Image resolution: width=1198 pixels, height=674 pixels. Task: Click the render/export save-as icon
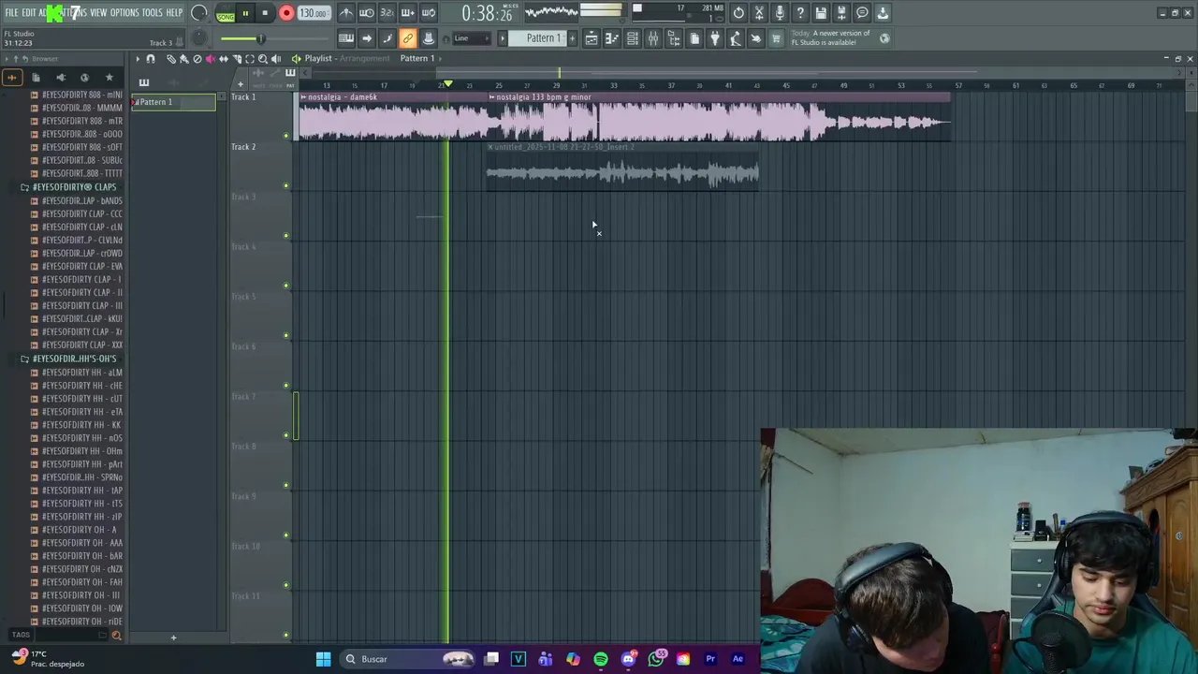pos(841,13)
